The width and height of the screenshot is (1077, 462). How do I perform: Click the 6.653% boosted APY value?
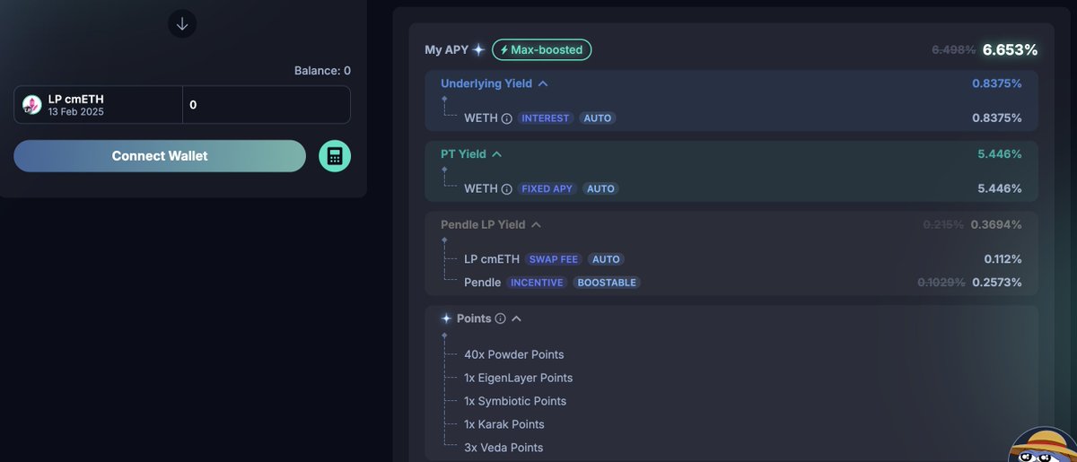pos(1010,50)
